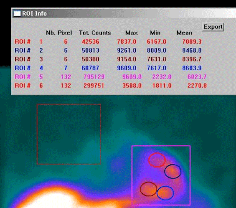
Task: Select the ROI # 2 row label
Action: pos(29,50)
